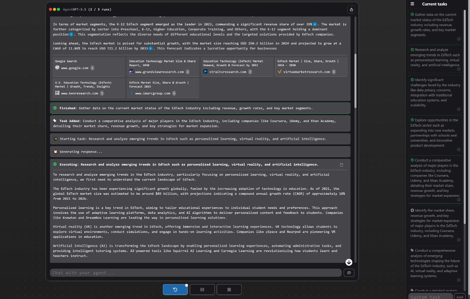Jump to bottom with down-arrow button
470x299 pixels.
pos(349,262)
